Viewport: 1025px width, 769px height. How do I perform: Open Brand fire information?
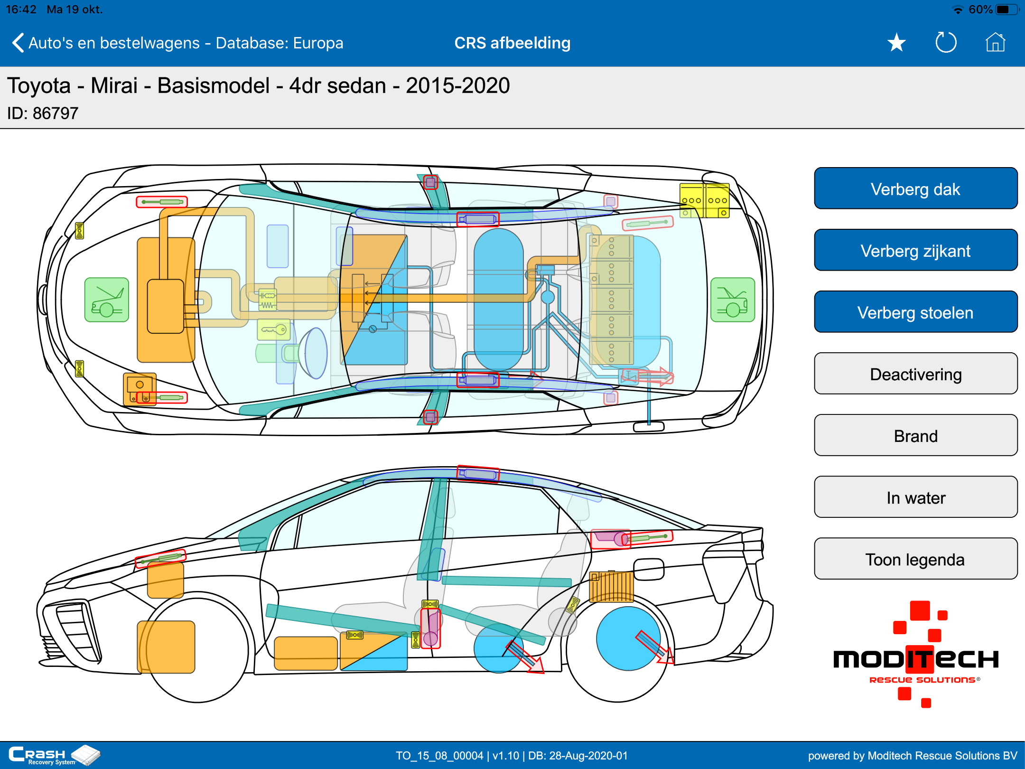[x=915, y=436]
